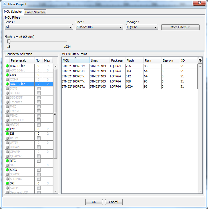208x209 pixels.
Task: Click the gray status icon beside SWPMI
Action: tap(7, 188)
